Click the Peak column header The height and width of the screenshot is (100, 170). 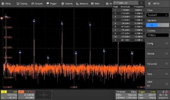pos(115,7)
